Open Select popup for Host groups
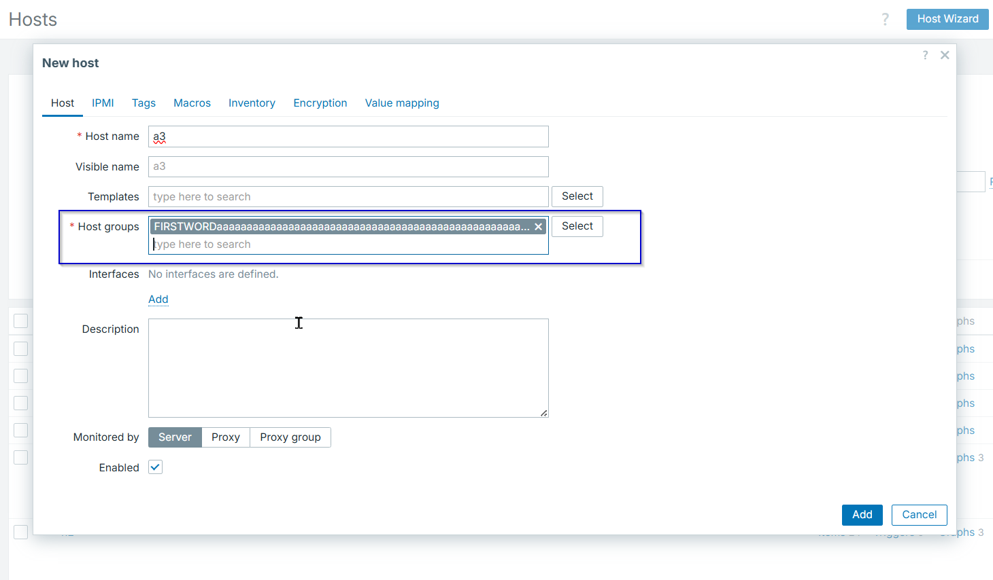The image size is (993, 580). pyautogui.click(x=577, y=226)
